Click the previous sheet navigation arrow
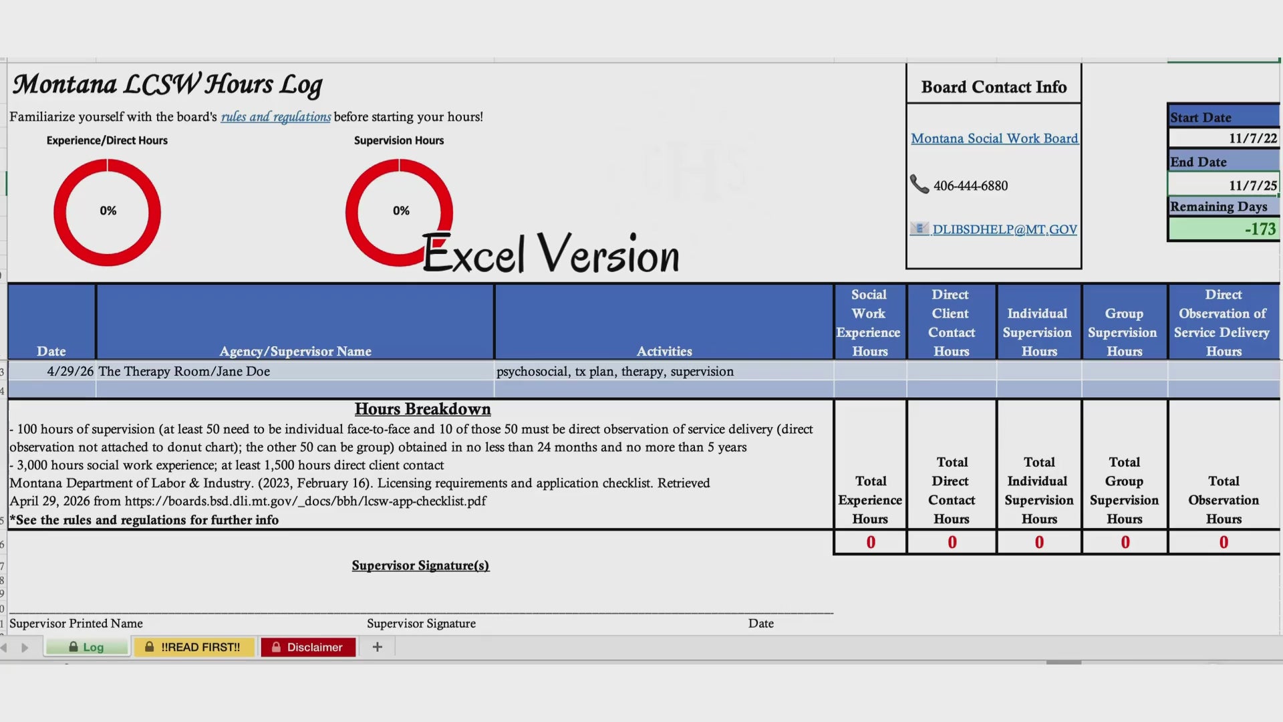This screenshot has width=1283, height=722. [4, 647]
